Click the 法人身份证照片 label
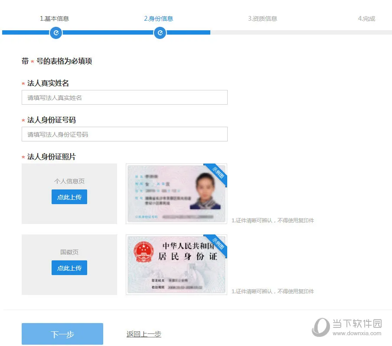 [51, 157]
